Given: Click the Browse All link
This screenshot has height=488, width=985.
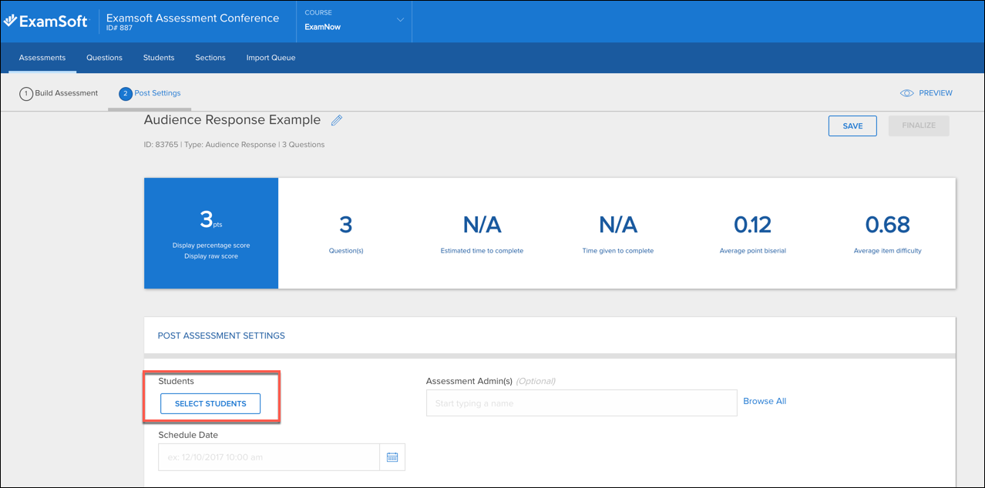Looking at the screenshot, I should 765,401.
